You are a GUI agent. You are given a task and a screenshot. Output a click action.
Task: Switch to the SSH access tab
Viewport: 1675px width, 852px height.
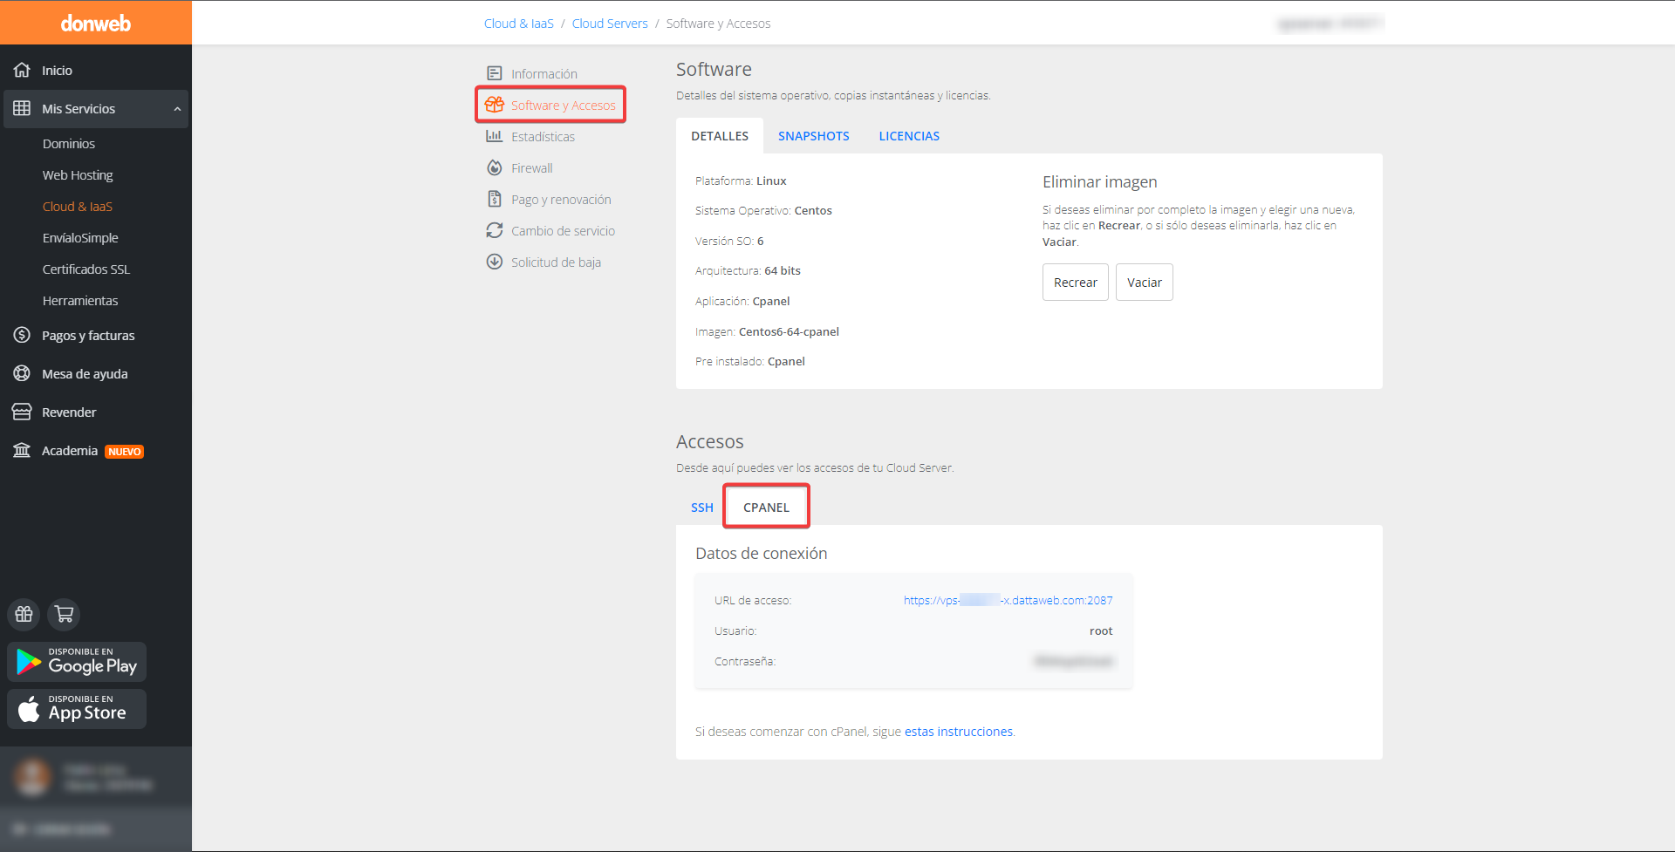click(x=702, y=508)
